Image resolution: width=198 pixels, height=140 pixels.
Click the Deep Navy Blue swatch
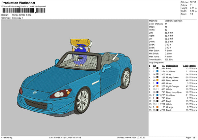point(157,92)
